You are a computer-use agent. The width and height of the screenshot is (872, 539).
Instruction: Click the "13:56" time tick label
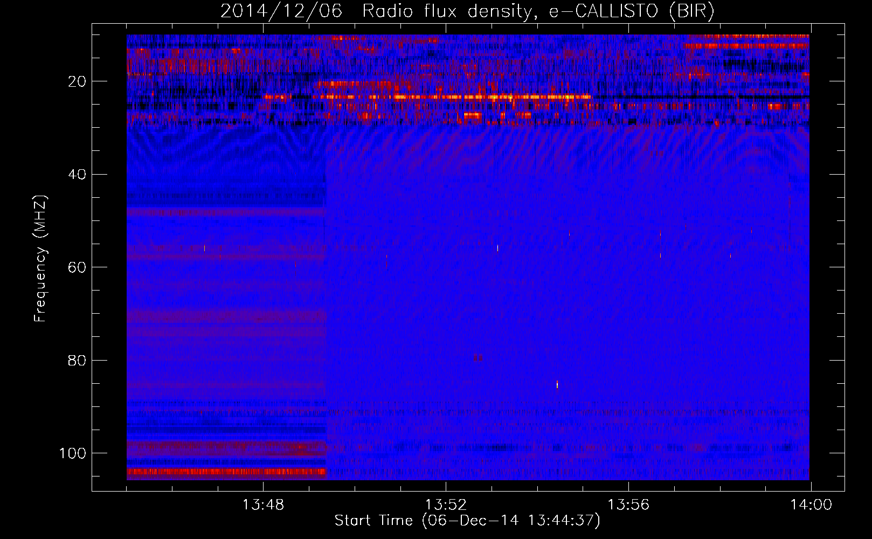(628, 505)
